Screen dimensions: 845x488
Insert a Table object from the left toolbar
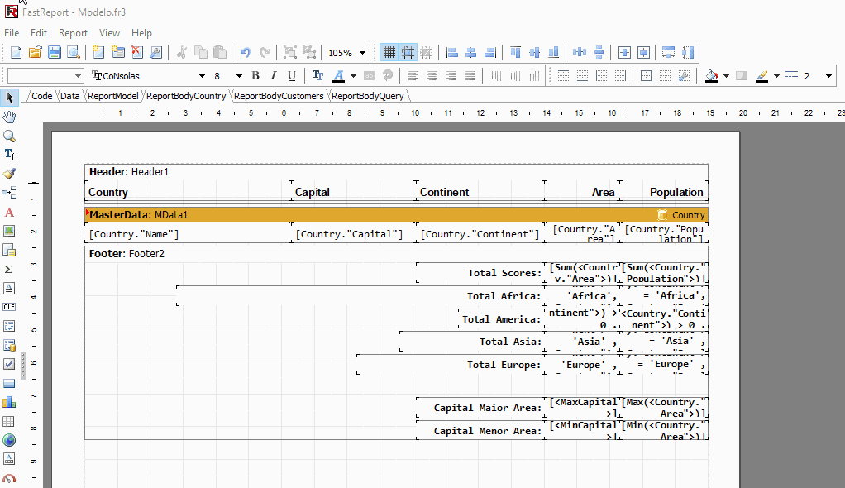(9, 421)
